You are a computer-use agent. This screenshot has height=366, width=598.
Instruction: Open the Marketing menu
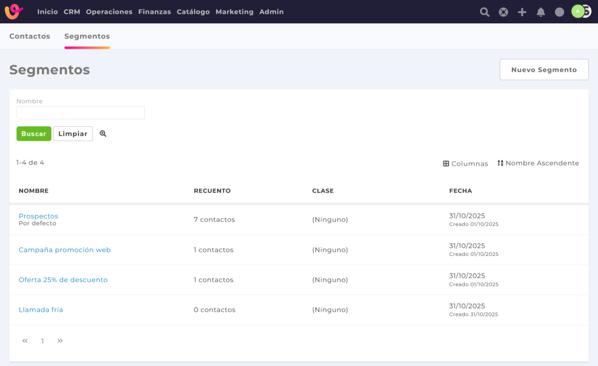coord(234,12)
